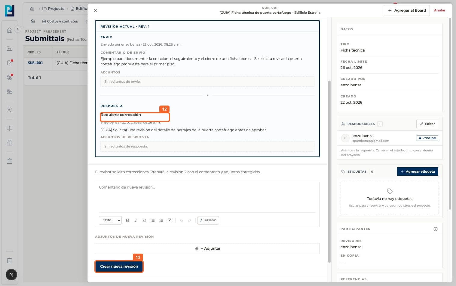Open the machinery tractor icon in sidebar
The width and height of the screenshot is (456, 286).
[10, 92]
